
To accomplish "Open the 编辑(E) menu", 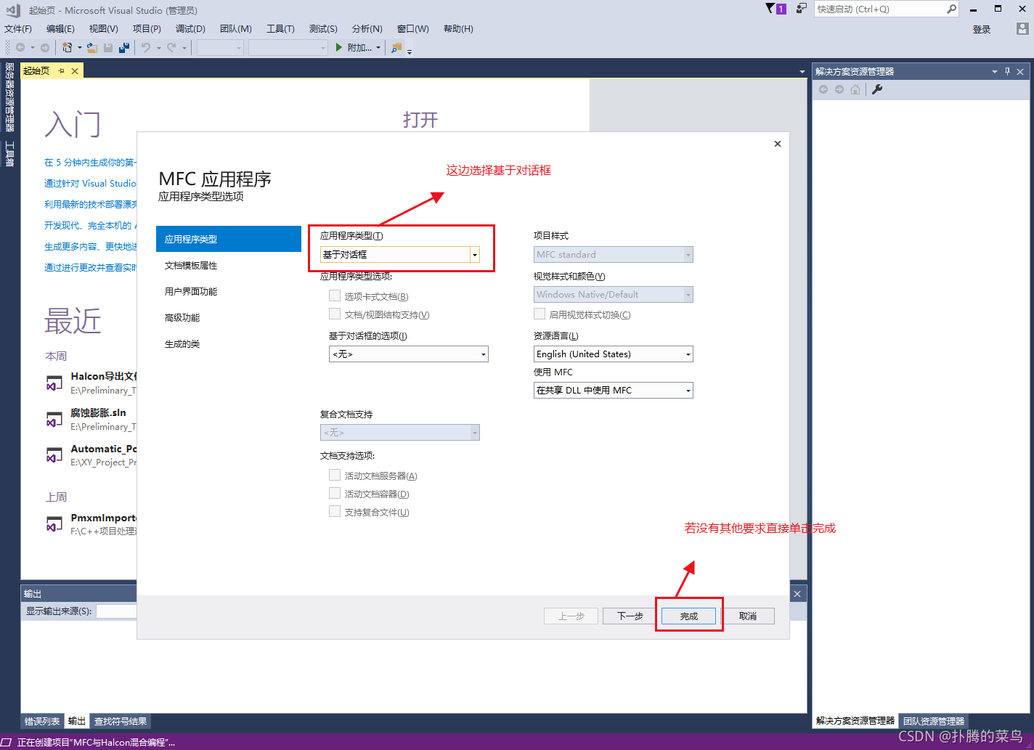I will pos(60,29).
